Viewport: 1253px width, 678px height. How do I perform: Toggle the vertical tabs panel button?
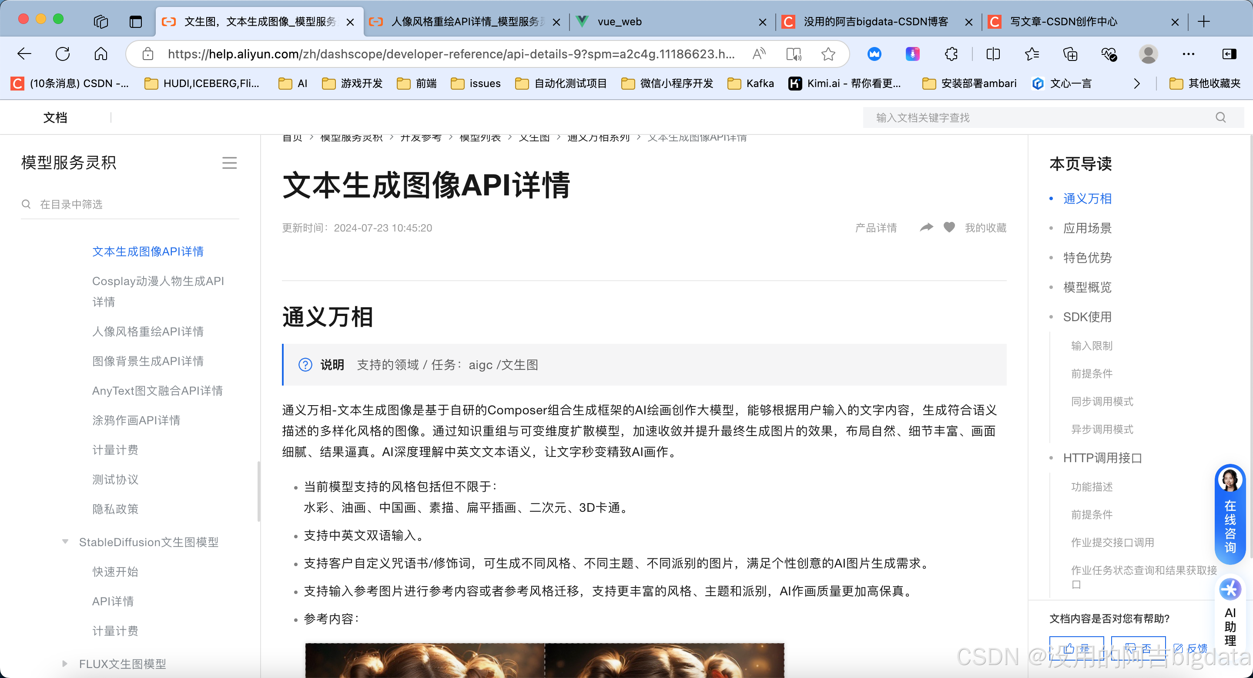[x=135, y=21]
